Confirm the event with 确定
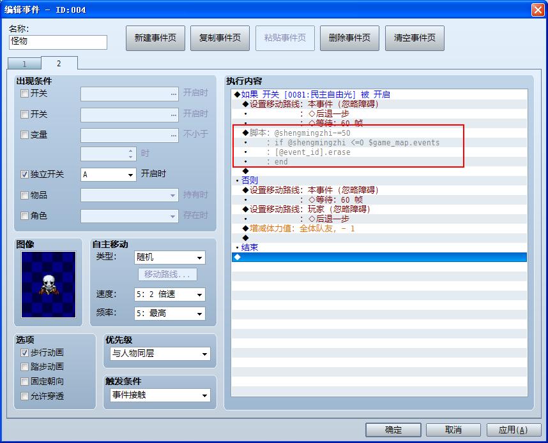Image resolution: width=548 pixels, height=443 pixels. (393, 430)
